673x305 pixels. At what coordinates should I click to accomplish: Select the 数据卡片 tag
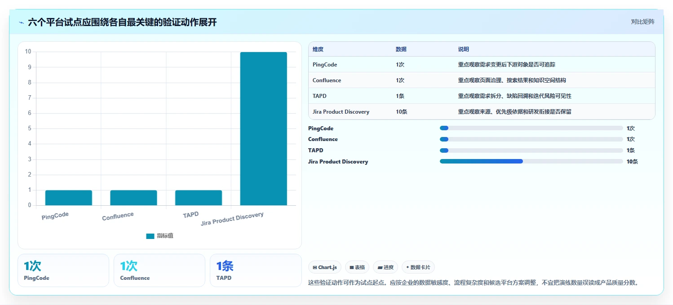[x=418, y=267]
